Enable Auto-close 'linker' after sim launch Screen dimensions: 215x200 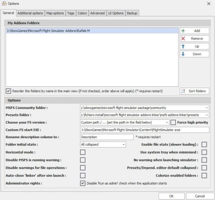[x=83, y=176]
